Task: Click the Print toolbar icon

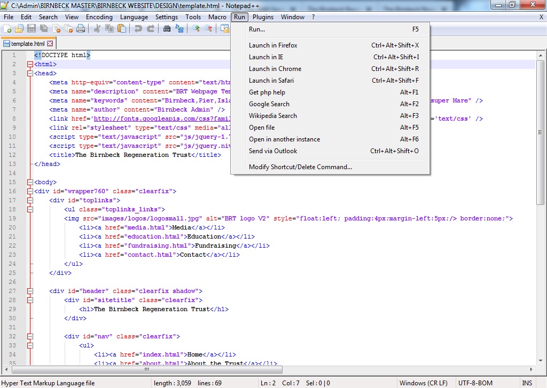Action: click(x=81, y=29)
